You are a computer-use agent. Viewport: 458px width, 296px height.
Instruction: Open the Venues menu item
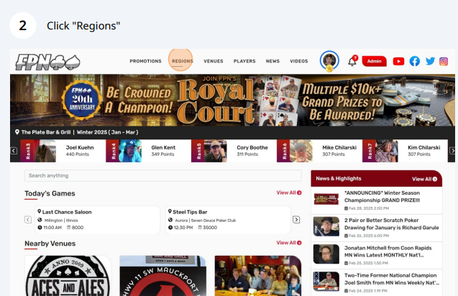(214, 61)
